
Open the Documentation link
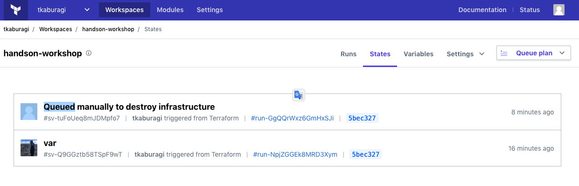point(482,10)
